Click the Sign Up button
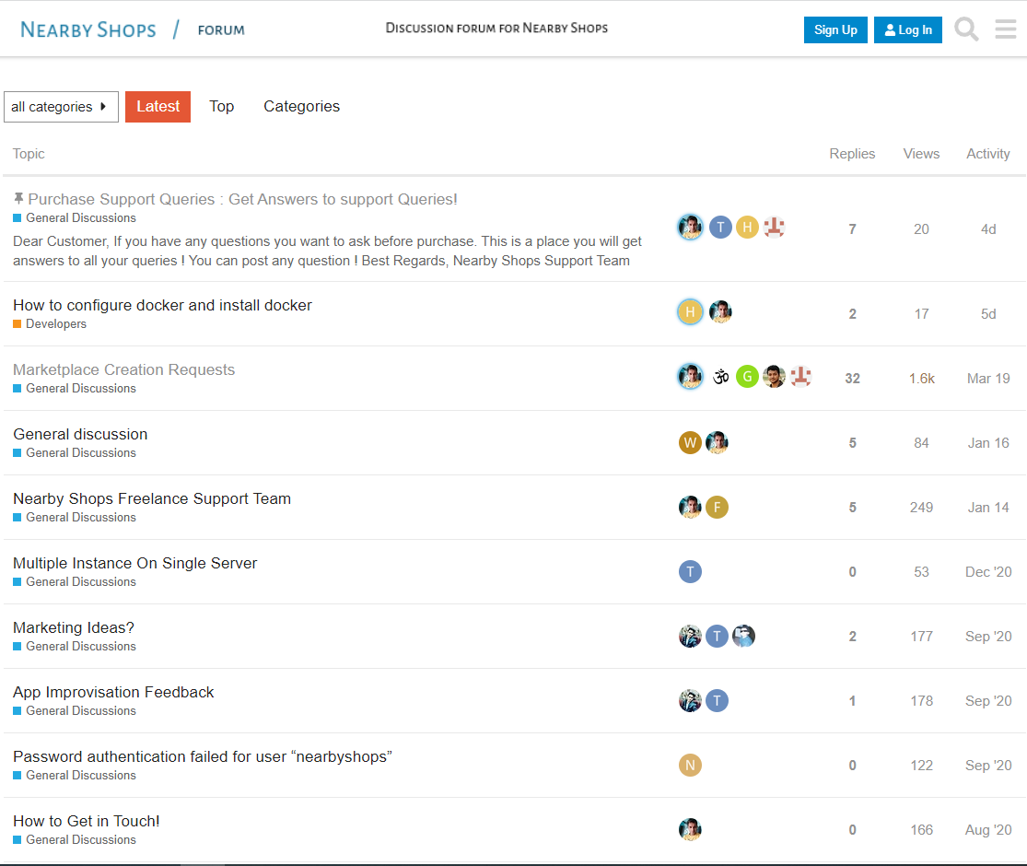The image size is (1027, 866). (835, 30)
